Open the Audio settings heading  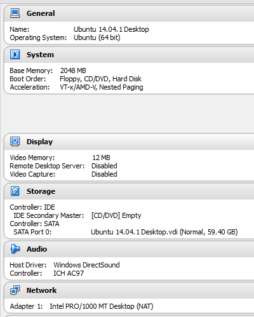point(37,249)
